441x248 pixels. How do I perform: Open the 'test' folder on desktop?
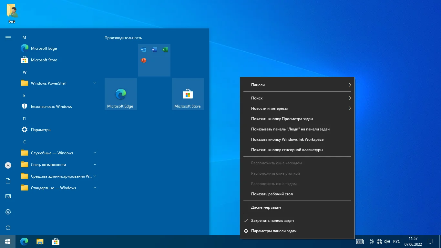[x=12, y=13]
